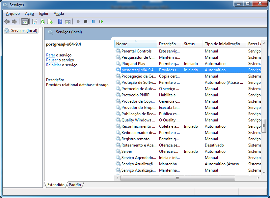Viewport: 270px width, 198px height.
Task: Click the forward navigation arrow
Action: [x=14, y=21]
